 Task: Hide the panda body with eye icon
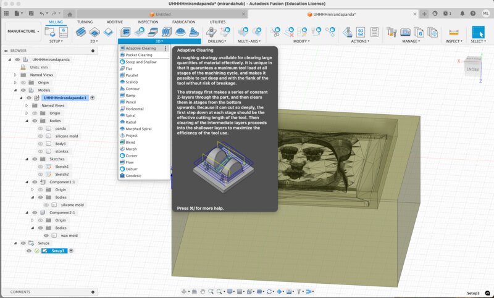click(x=41, y=128)
